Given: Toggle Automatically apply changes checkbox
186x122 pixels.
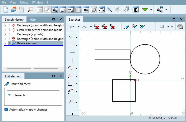Looking at the screenshot, I should click(x=6, y=110).
